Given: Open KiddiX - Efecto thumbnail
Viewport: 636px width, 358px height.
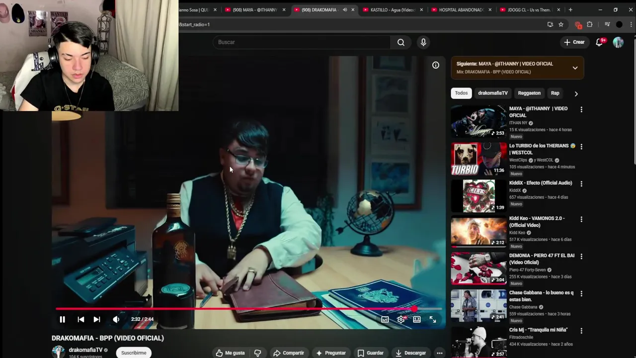Looking at the screenshot, I should point(478,195).
